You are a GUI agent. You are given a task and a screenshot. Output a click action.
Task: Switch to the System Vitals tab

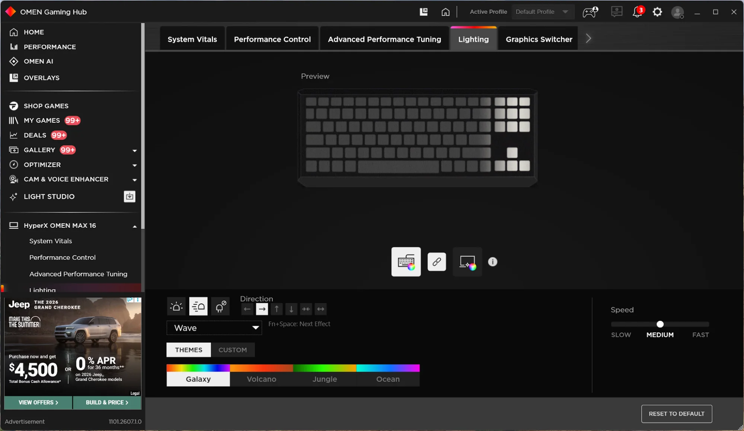pyautogui.click(x=192, y=39)
